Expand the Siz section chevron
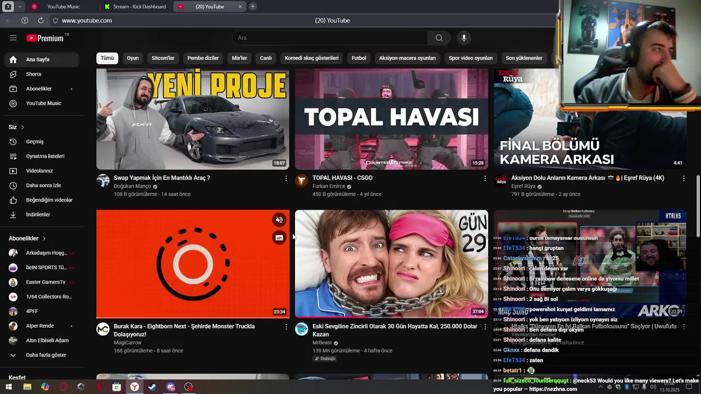The width and height of the screenshot is (701, 394). click(x=22, y=127)
